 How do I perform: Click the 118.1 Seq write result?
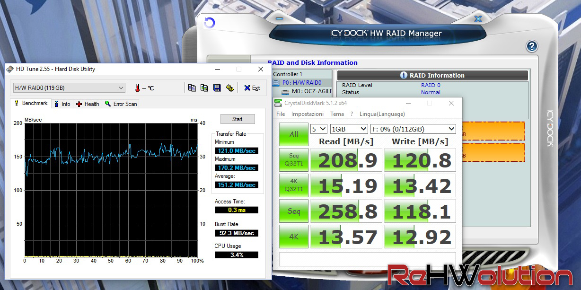pyautogui.click(x=420, y=211)
